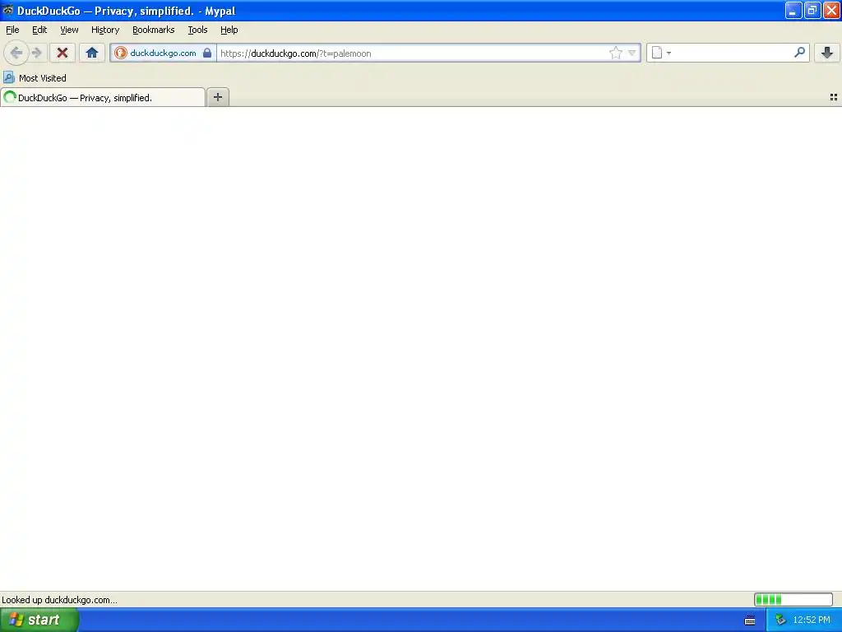Open the search engine selector dropdown
Screen dimensions: 842x632
tap(661, 53)
